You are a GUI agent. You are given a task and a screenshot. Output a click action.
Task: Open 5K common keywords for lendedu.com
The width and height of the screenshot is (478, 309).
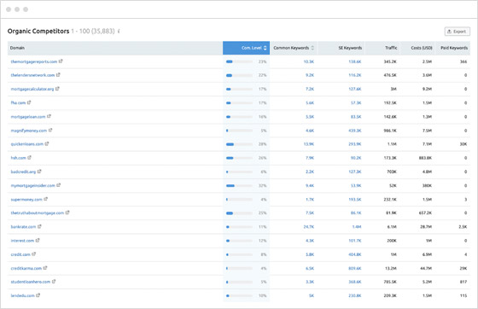coord(312,295)
